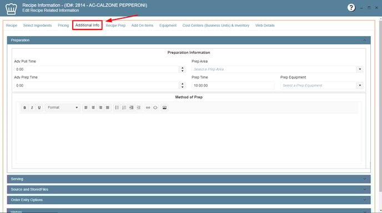Switch to Web Details tab
Screen dimensions: 382x213
point(265,26)
